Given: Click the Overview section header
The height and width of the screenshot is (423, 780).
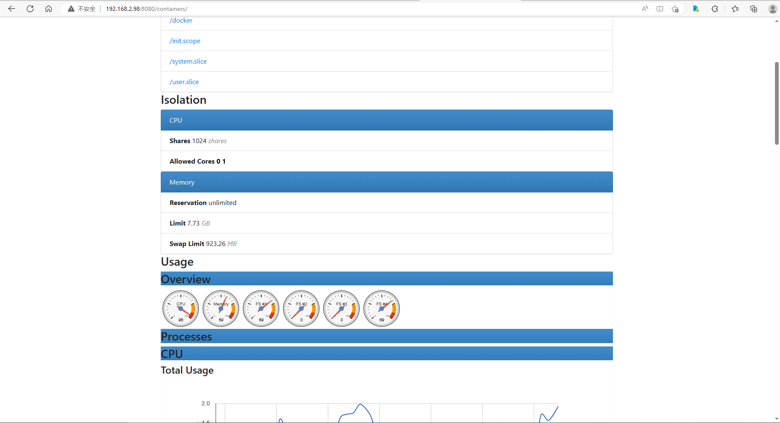Looking at the screenshot, I should point(387,279).
